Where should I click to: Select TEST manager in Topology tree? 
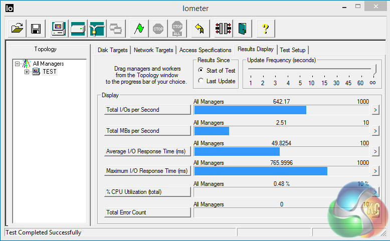pyautogui.click(x=50, y=72)
